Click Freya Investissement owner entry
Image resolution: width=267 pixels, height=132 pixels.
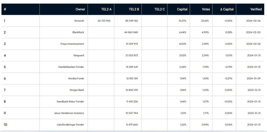(x=72, y=44)
